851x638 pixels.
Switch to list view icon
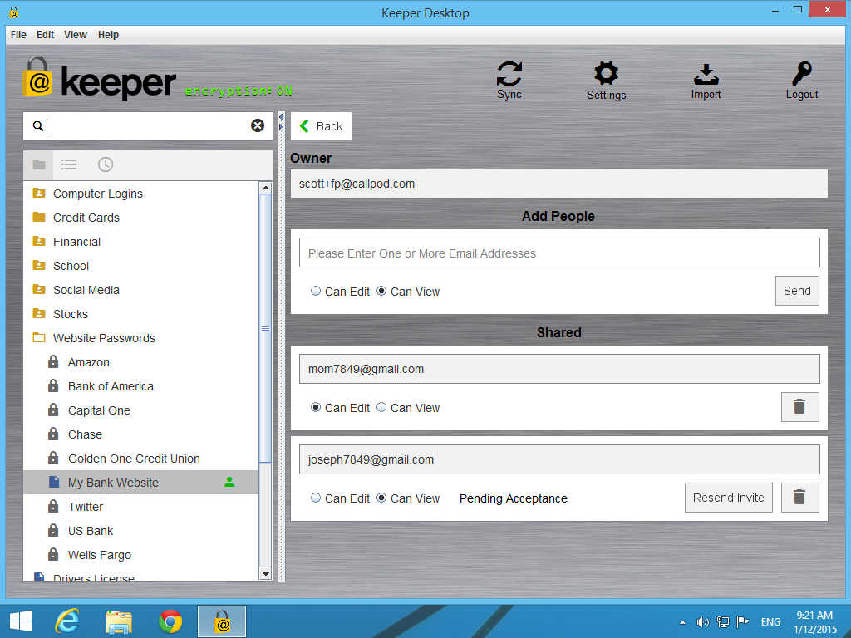(x=69, y=164)
